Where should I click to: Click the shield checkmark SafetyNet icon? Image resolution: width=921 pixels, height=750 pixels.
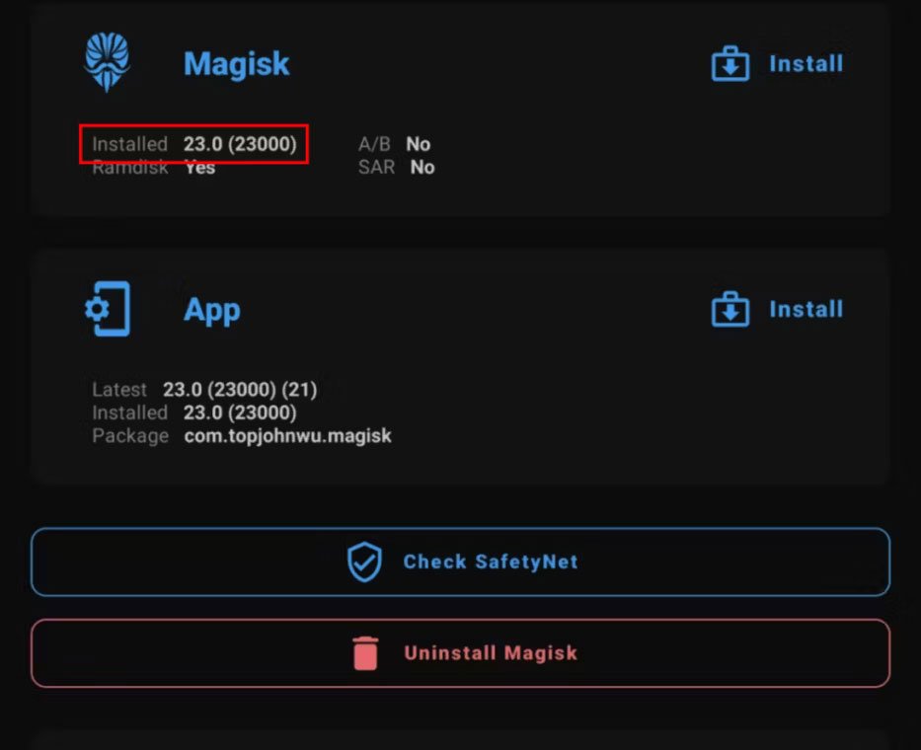(x=364, y=562)
